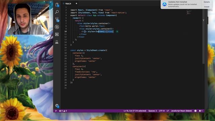Open the Source Control view

click(x=57, y=19)
